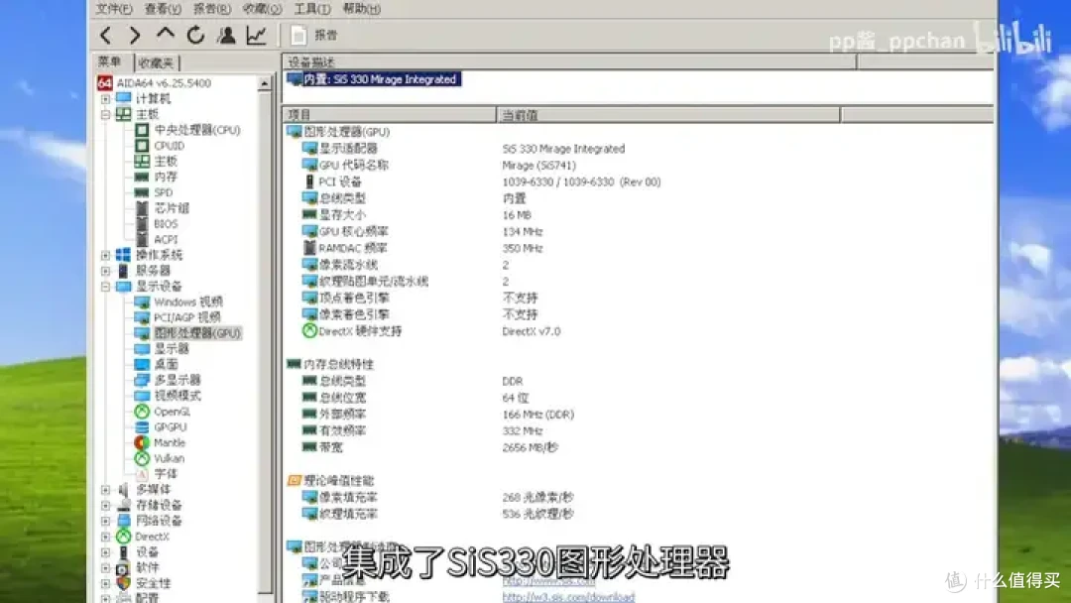Image resolution: width=1071 pixels, height=603 pixels.
Task: Collapse the 主板 tree node
Action: tap(105, 115)
